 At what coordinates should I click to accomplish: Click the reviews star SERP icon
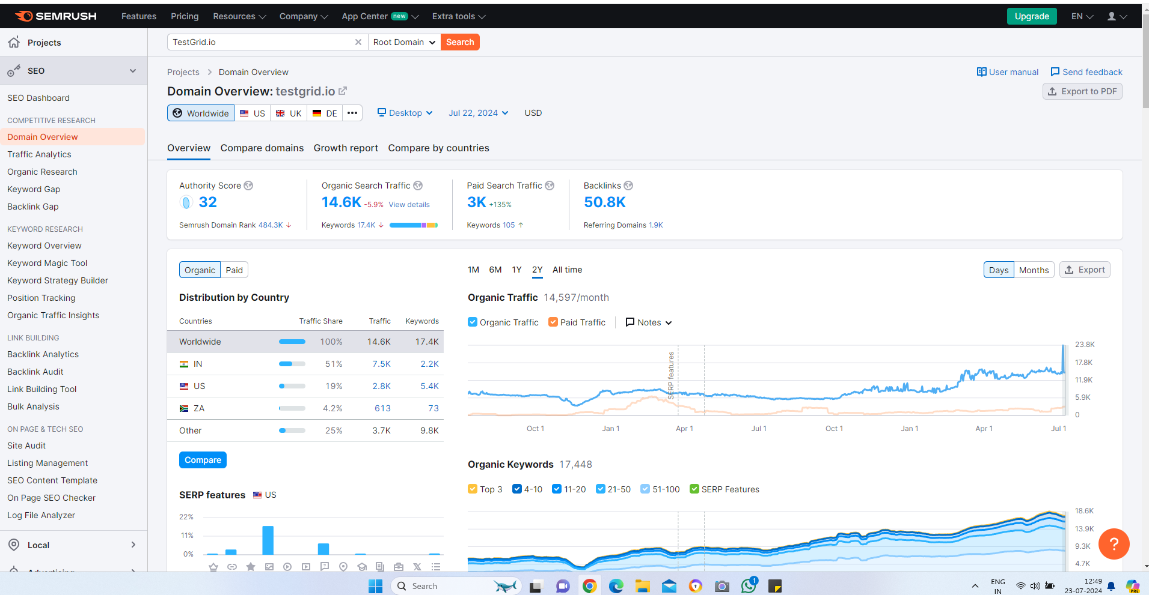tap(251, 566)
